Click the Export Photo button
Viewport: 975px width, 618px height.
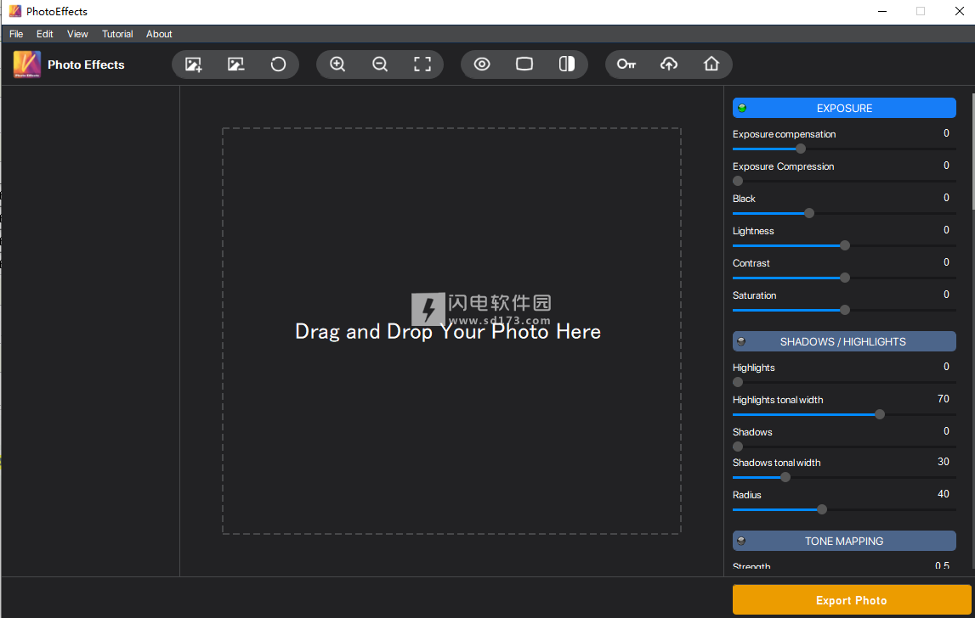[851, 600]
